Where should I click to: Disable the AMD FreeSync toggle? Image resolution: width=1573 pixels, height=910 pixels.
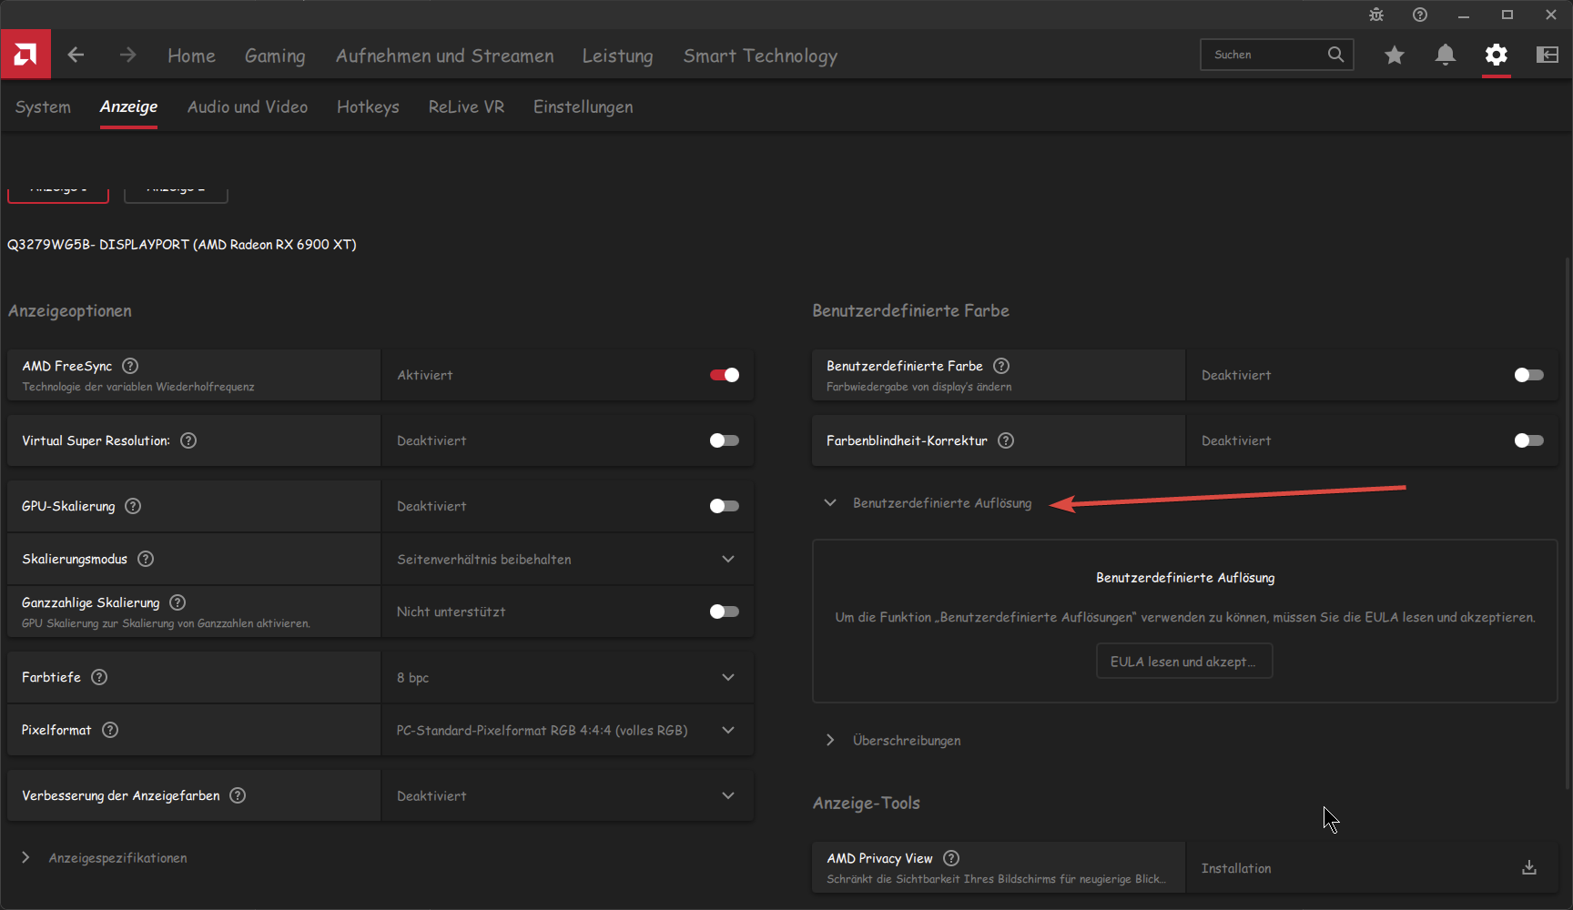(x=725, y=375)
